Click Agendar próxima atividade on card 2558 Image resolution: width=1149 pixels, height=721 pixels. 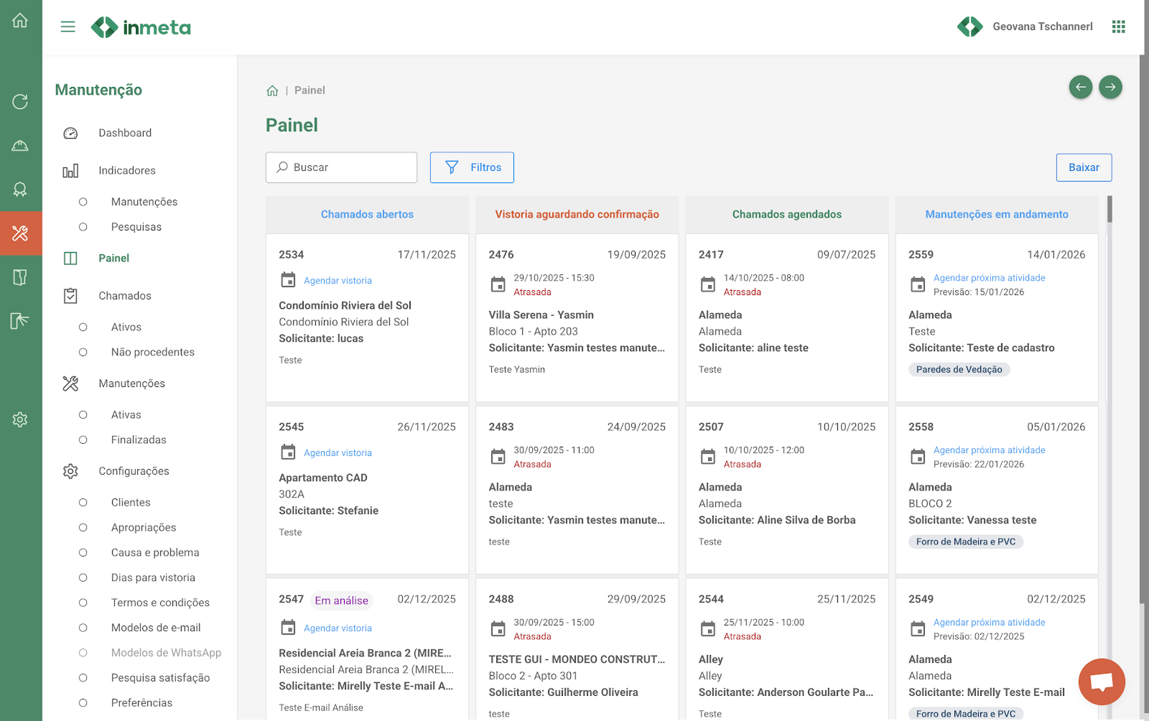pos(989,450)
